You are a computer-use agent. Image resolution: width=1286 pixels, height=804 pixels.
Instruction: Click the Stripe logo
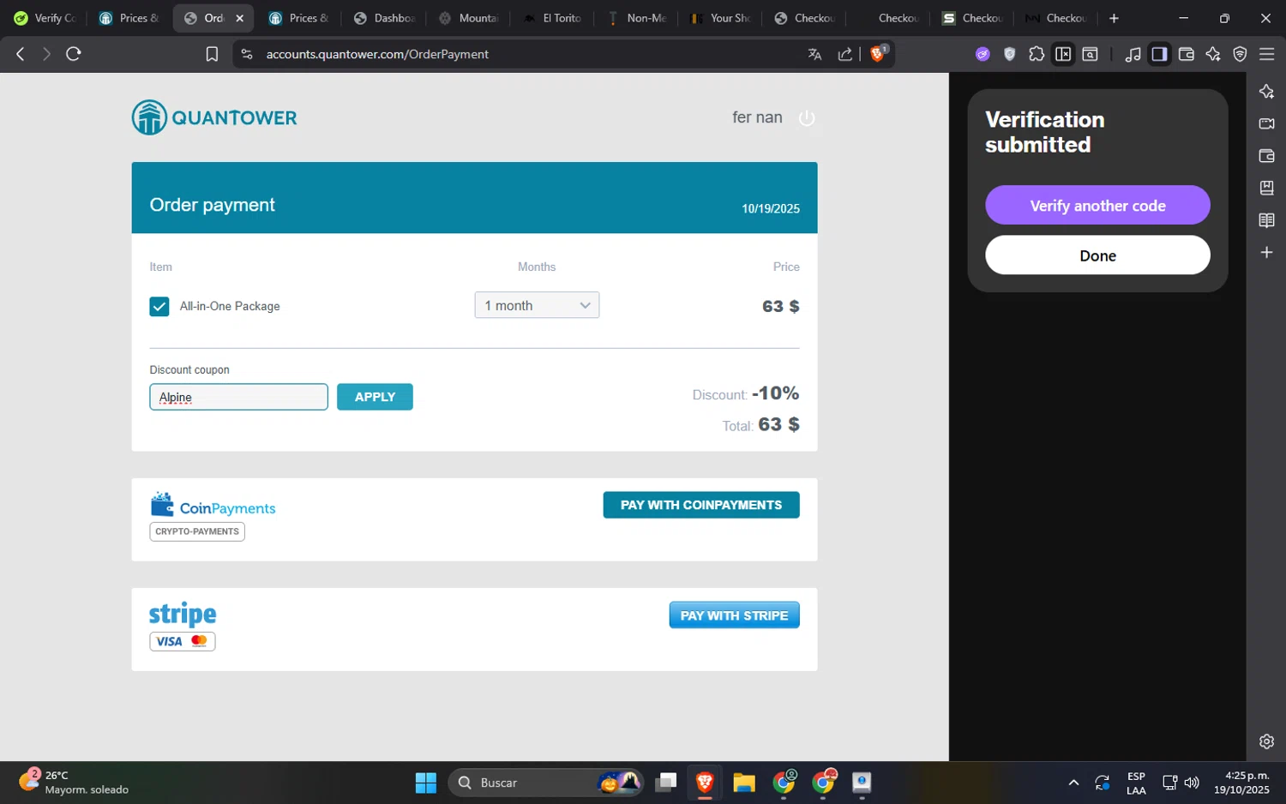tap(183, 614)
